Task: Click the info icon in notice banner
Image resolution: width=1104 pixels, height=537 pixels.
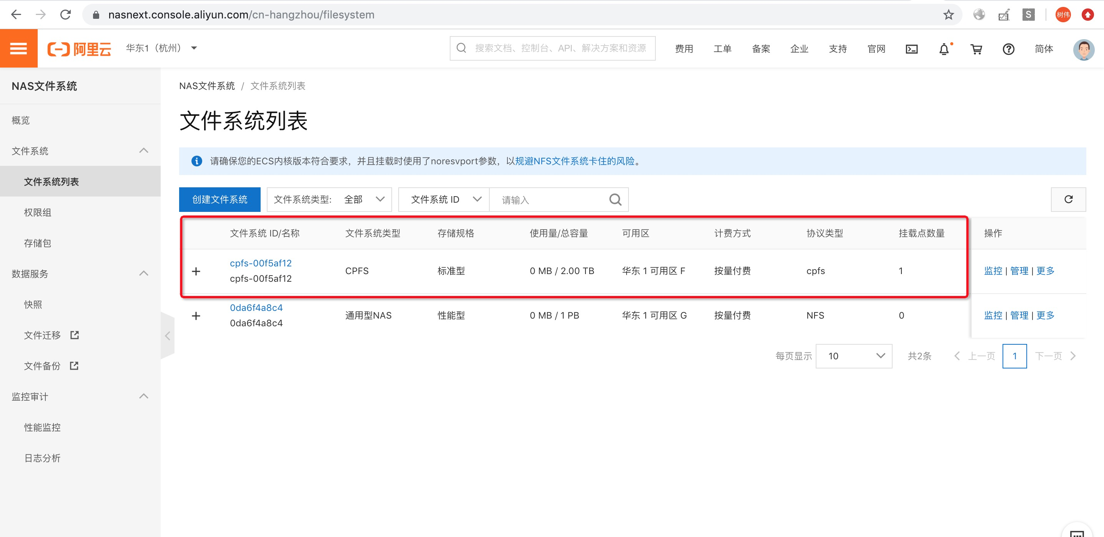Action: (197, 161)
